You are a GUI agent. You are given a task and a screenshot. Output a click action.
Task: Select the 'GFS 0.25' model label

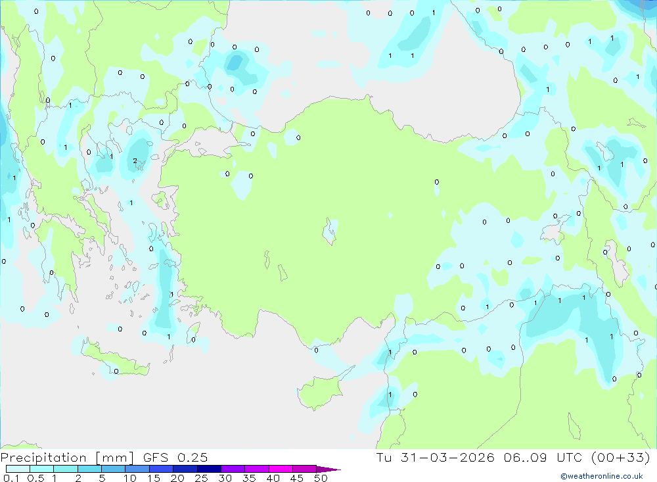pyautogui.click(x=175, y=457)
